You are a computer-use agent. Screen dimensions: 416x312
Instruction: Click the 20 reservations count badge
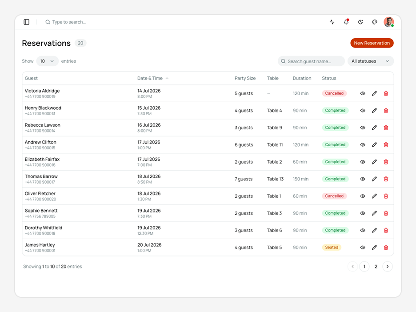tap(80, 43)
